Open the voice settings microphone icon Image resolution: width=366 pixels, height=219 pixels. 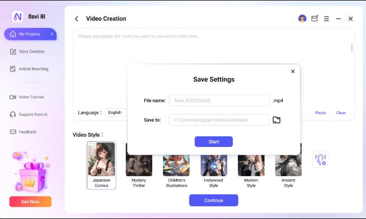tap(321, 160)
